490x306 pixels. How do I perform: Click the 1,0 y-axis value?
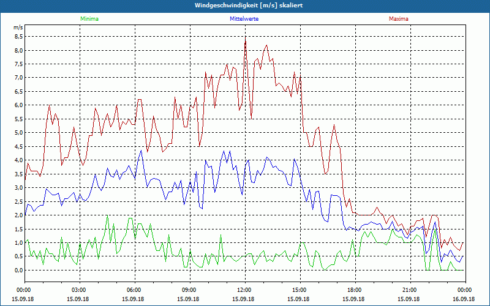click(19, 242)
